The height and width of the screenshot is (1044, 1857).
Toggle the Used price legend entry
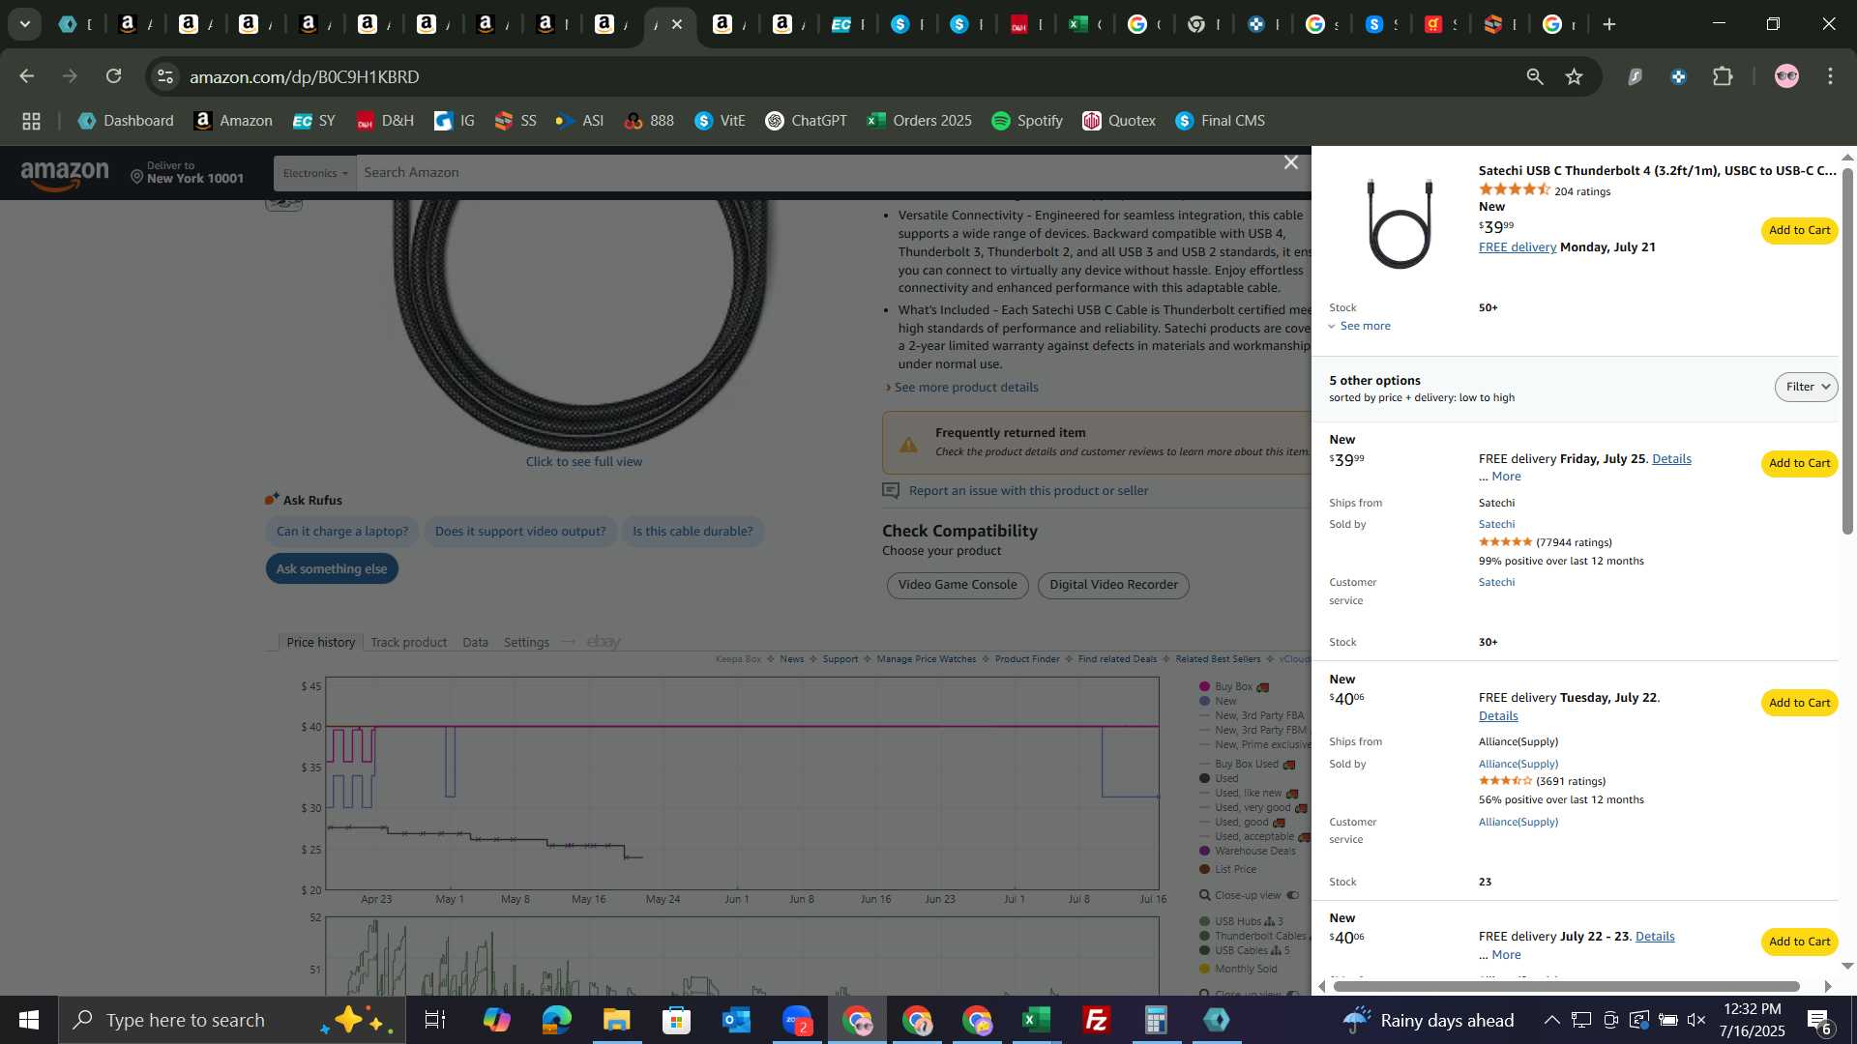1219,778
